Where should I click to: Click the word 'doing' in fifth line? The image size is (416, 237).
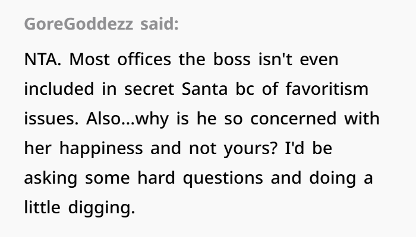point(332,178)
